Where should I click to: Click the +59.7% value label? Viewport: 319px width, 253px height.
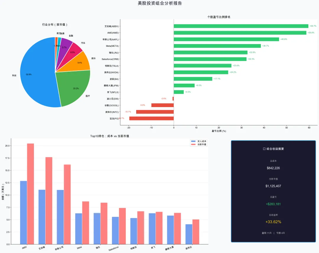313,26
